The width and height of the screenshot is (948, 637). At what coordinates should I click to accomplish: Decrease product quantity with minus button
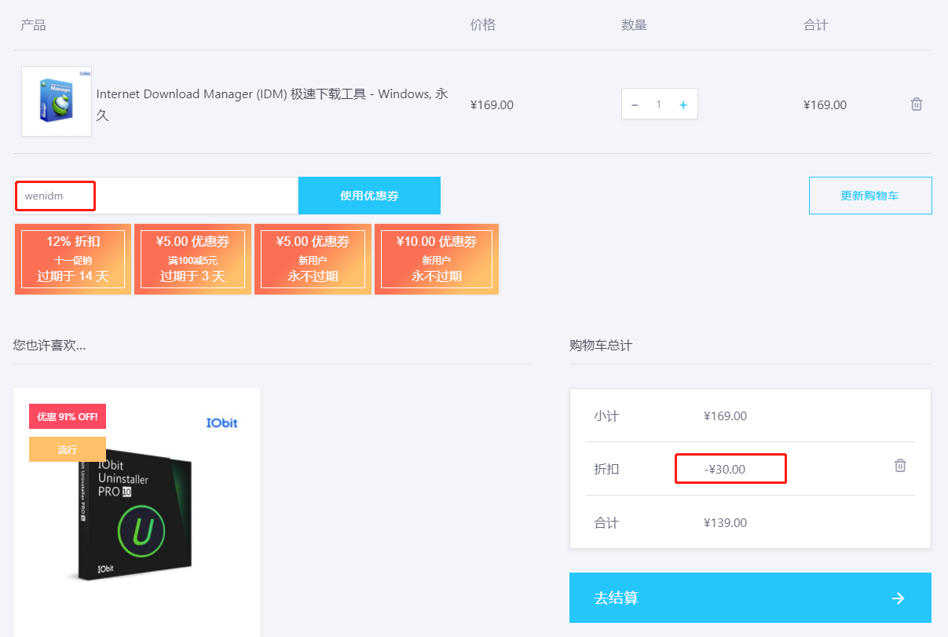coord(635,105)
